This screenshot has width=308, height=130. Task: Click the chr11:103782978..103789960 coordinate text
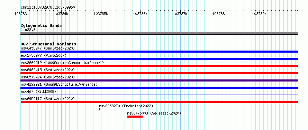48,8
